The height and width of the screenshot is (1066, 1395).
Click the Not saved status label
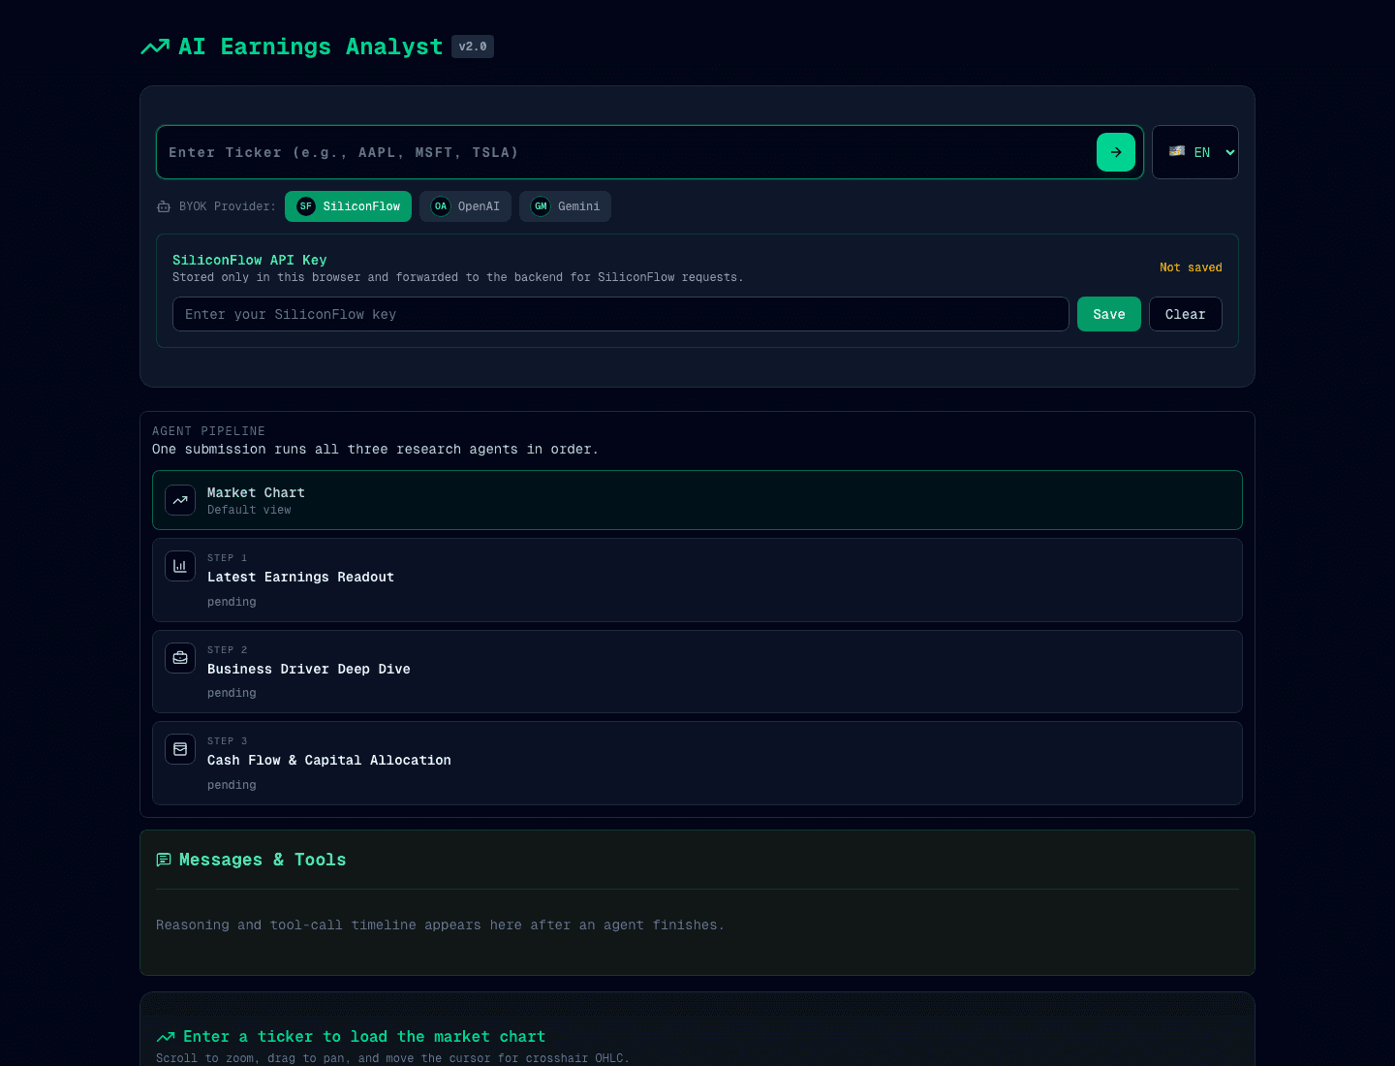1191,267
